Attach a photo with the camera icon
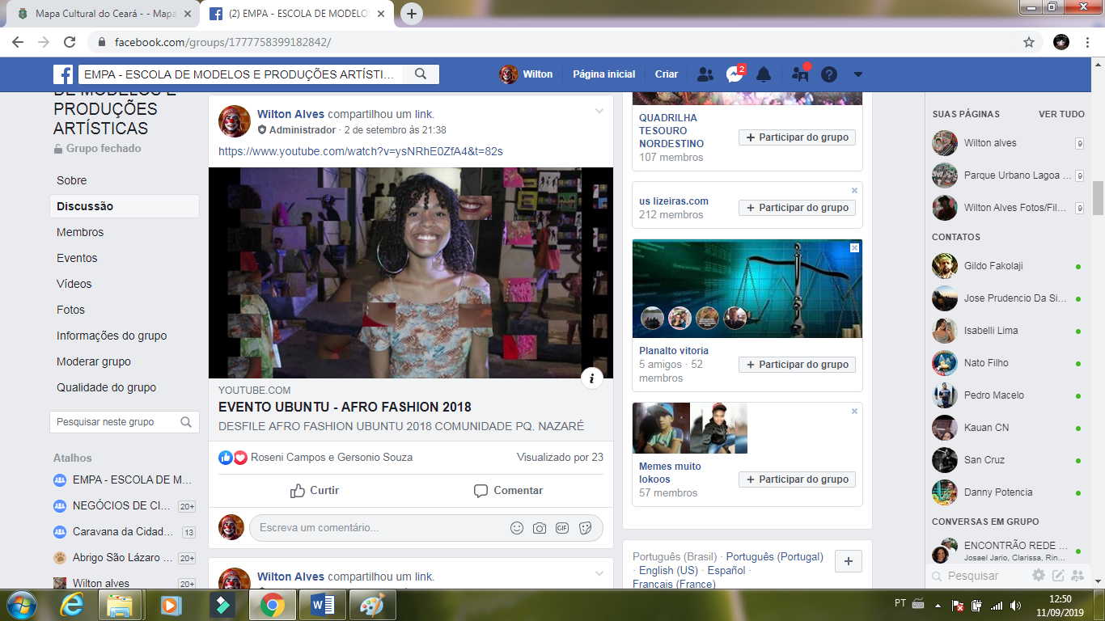Viewport: 1105px width, 621px height. pyautogui.click(x=539, y=528)
